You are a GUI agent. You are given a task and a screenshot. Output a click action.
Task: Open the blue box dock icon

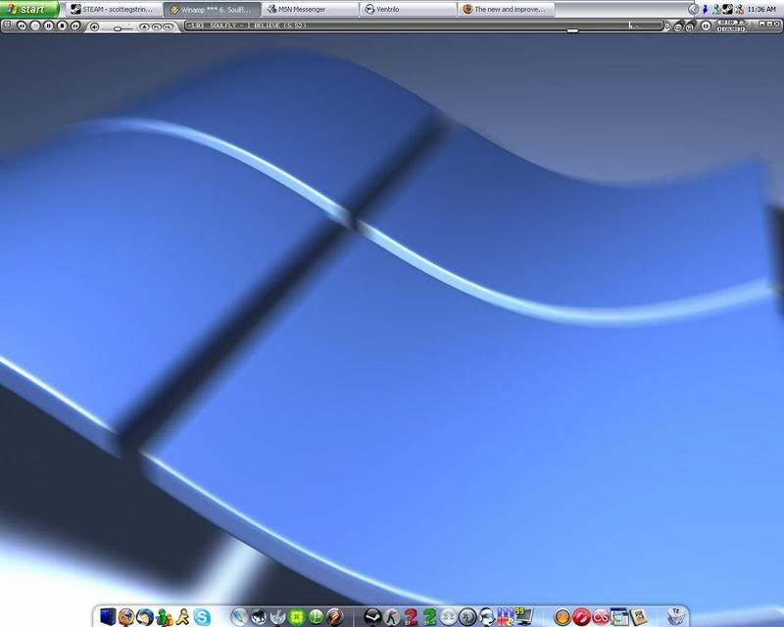pyautogui.click(x=108, y=616)
